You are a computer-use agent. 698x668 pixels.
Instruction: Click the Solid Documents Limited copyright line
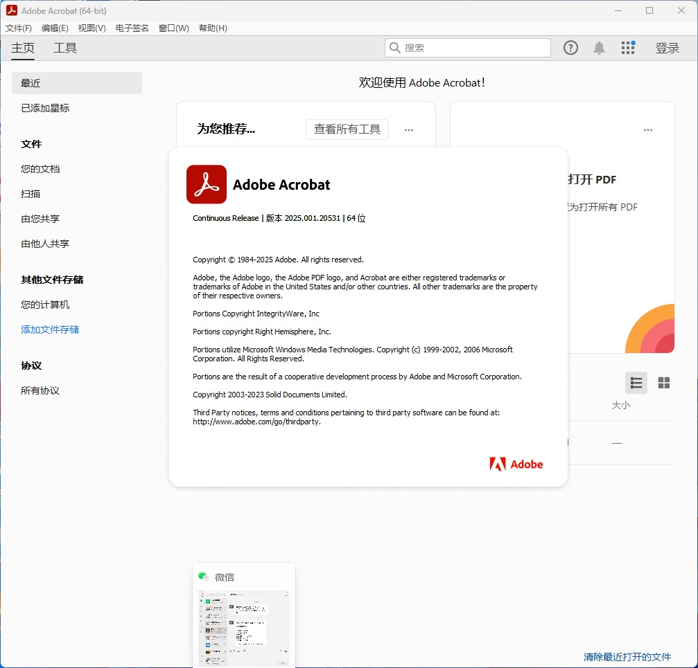pyautogui.click(x=270, y=395)
